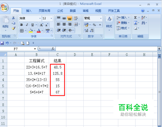Apply accounting number format icon
This screenshot has width=162, height=127.
[x=86, y=25]
